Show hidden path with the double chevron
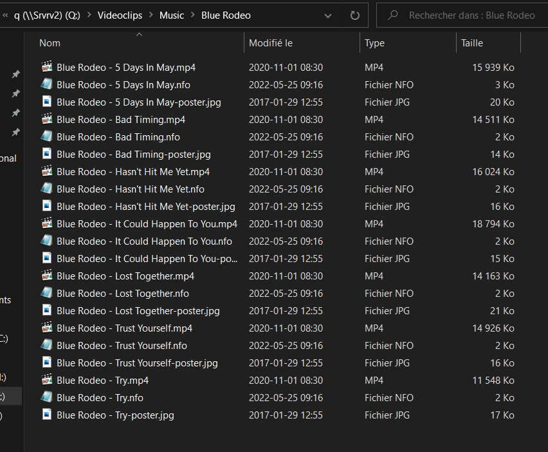The height and width of the screenshot is (452, 548). pyautogui.click(x=5, y=15)
